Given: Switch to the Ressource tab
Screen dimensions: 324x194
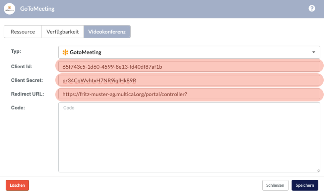Looking at the screenshot, I should click(23, 32).
